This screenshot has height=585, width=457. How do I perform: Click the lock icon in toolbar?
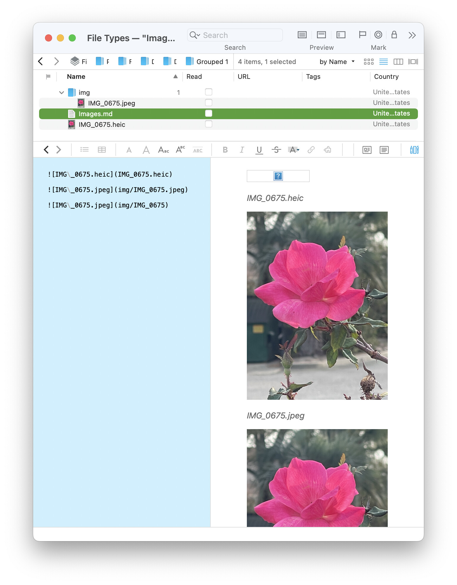394,35
